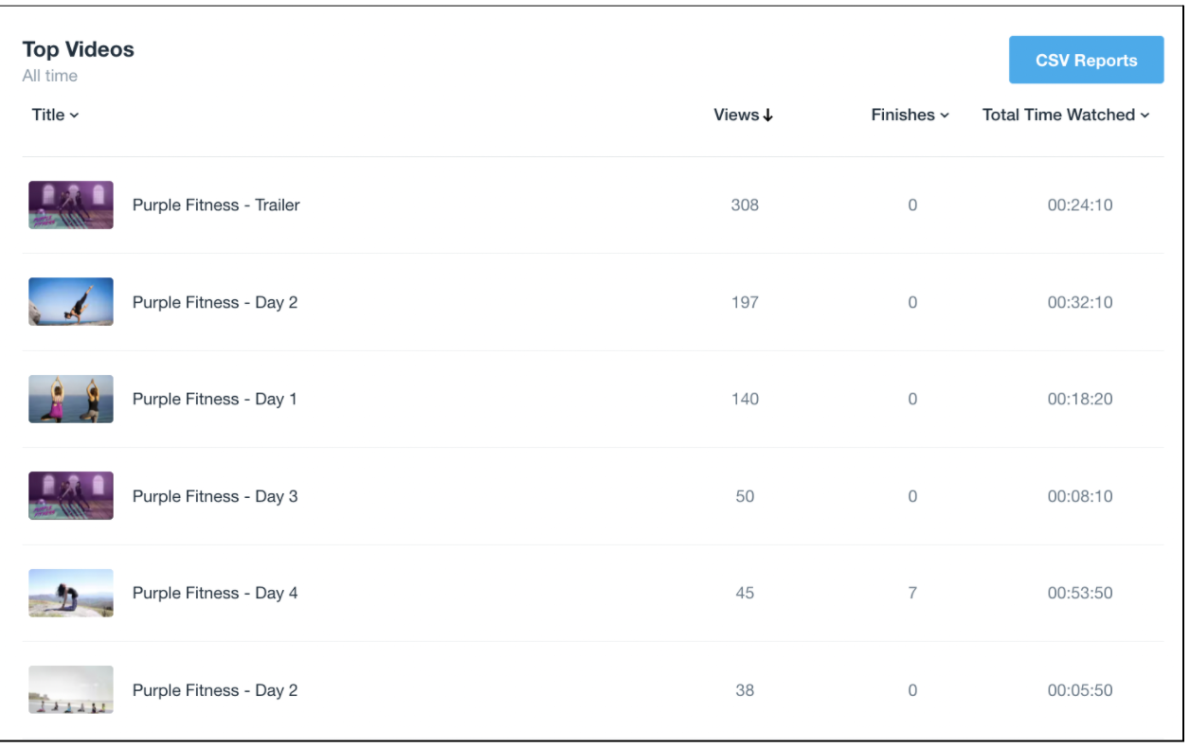Click the All time period label
Image resolution: width=1190 pixels, height=748 pixels.
coord(50,76)
